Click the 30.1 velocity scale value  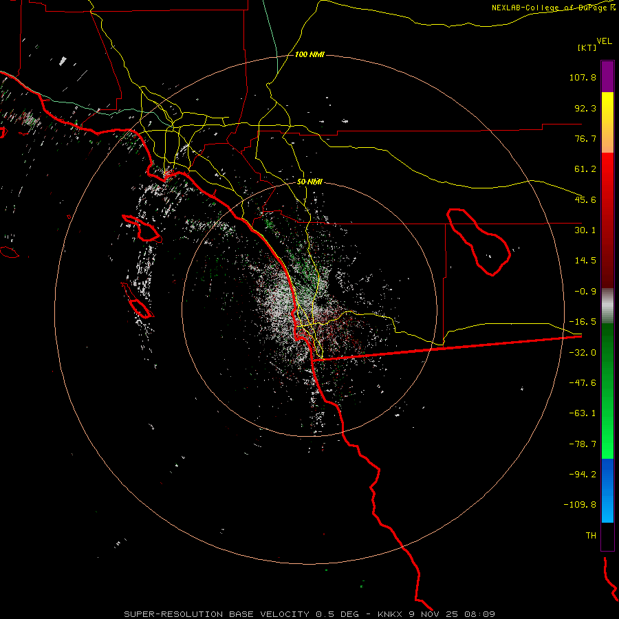(x=585, y=230)
